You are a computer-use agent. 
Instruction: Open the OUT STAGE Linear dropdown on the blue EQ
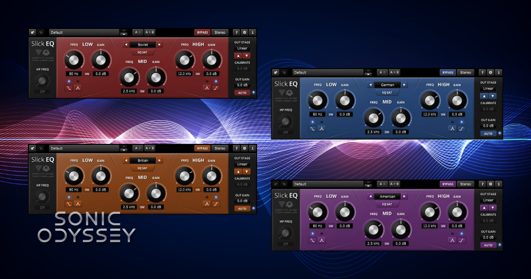[489, 88]
